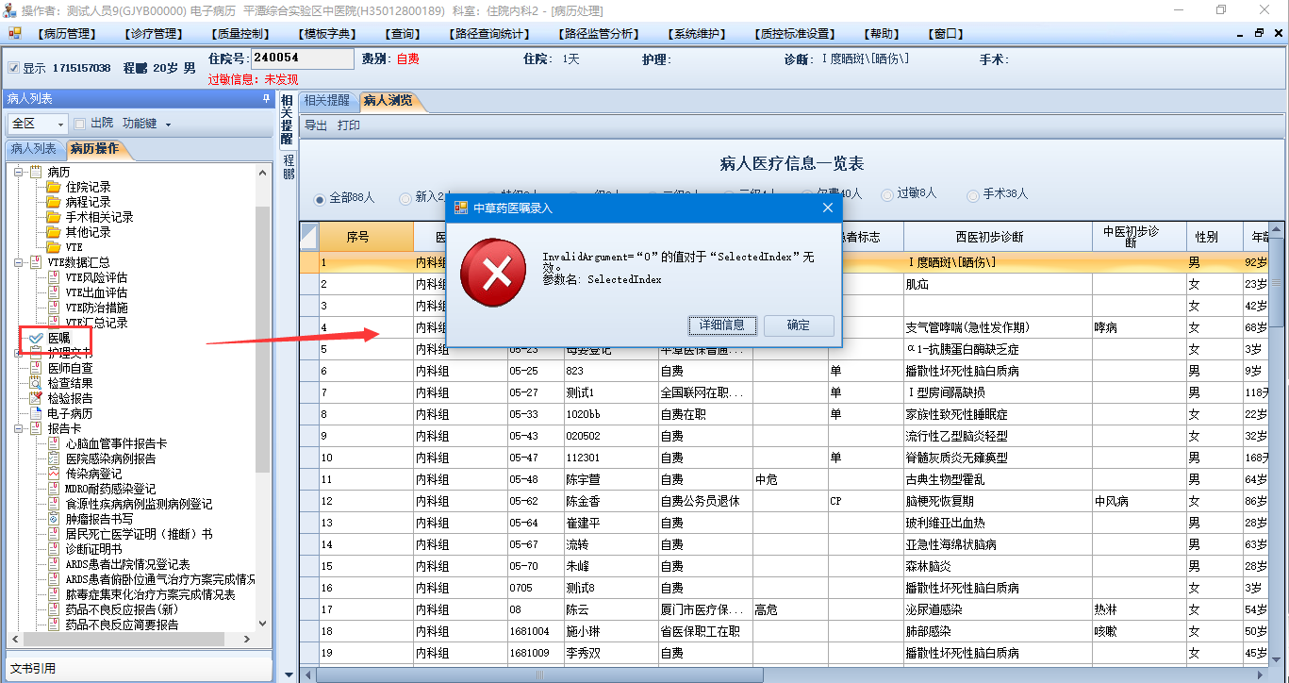Click the 医嘱 checkmark icon

tap(36, 338)
